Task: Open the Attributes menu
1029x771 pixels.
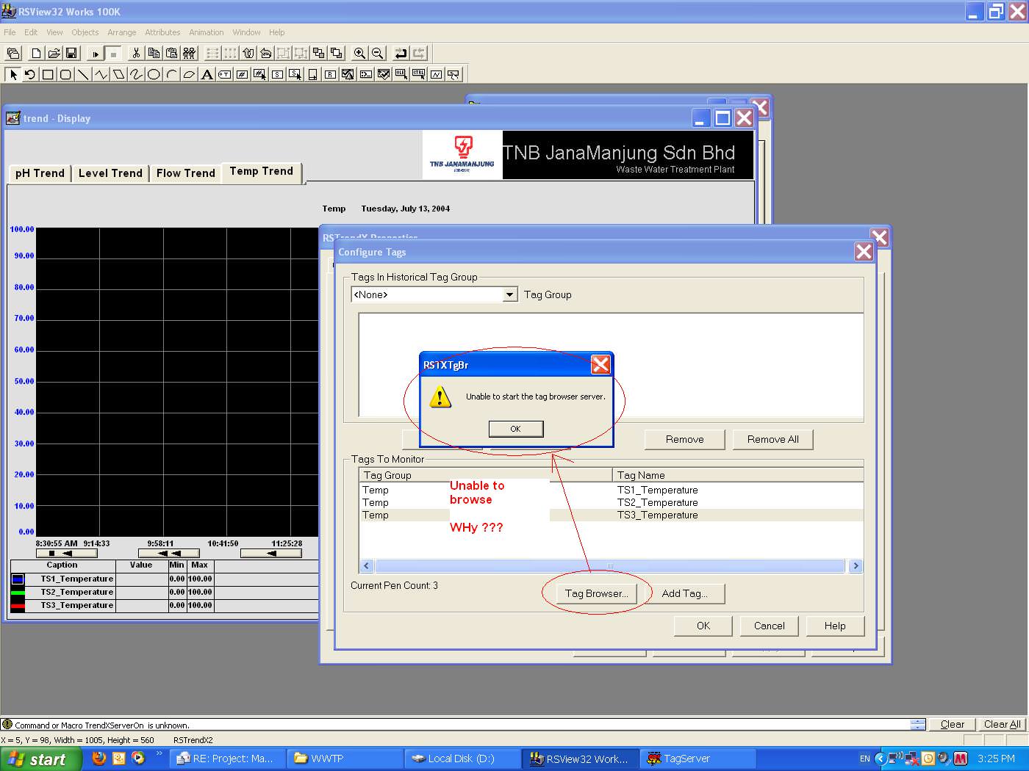Action: tap(162, 32)
